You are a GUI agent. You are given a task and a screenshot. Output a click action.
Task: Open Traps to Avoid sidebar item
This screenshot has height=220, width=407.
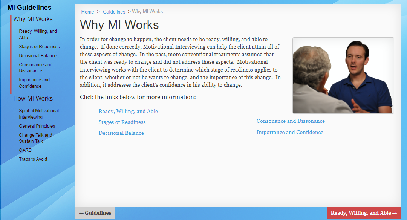(33, 159)
